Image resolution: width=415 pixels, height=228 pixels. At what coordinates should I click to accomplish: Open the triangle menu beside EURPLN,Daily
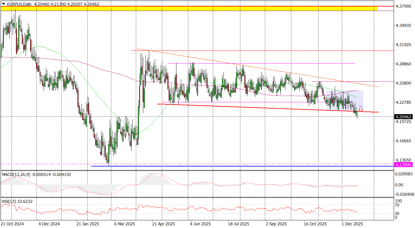pyautogui.click(x=3, y=4)
